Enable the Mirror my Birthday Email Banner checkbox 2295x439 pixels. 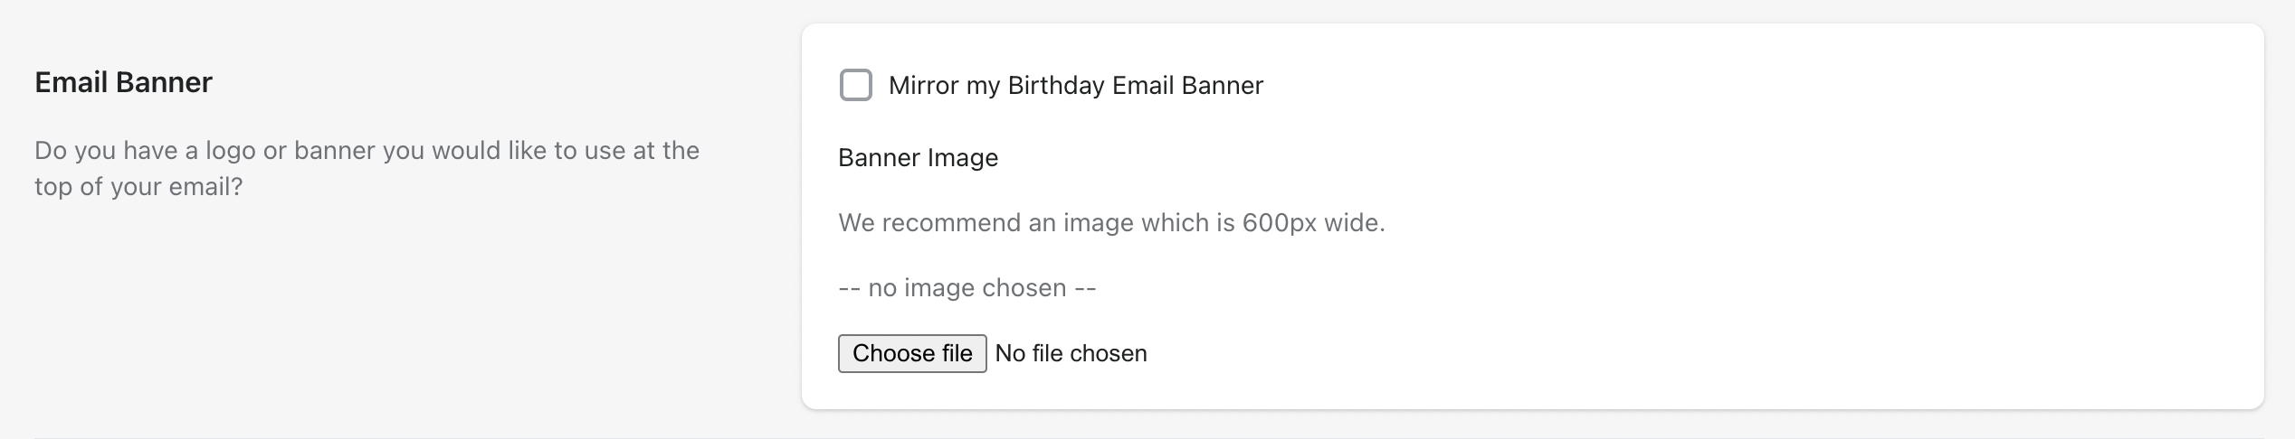tap(855, 85)
